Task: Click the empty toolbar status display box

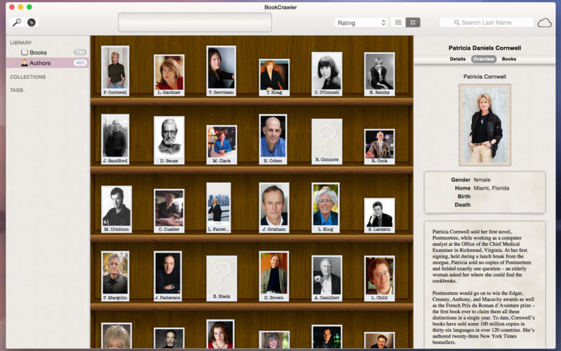Action: pos(194,22)
